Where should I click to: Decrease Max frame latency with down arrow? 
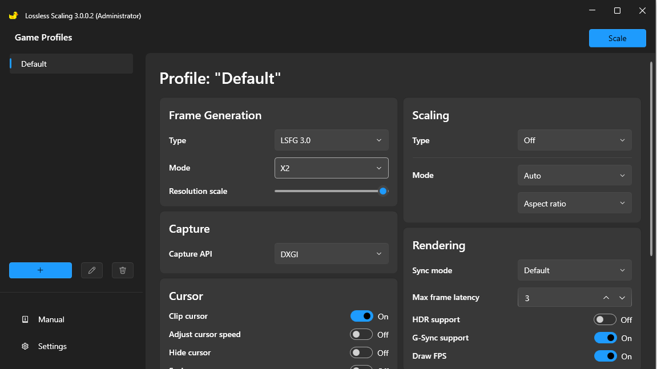[622, 298]
